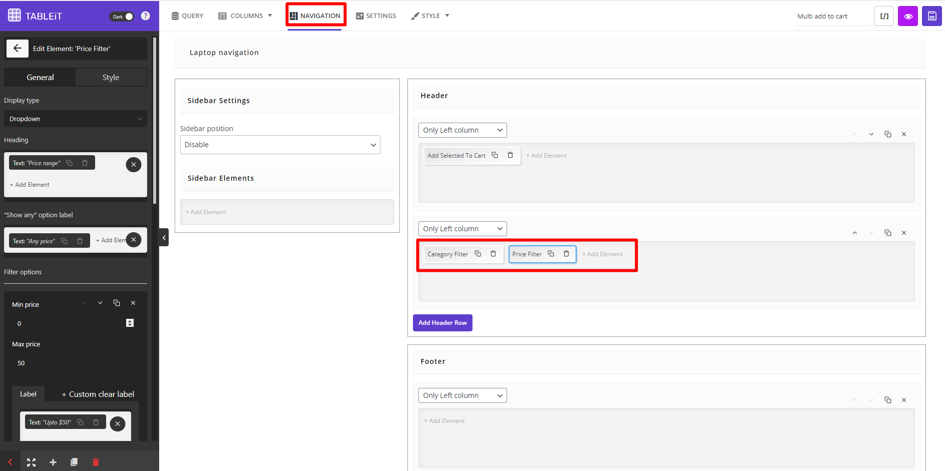Remove the footer row
The image size is (945, 471).
(x=904, y=400)
